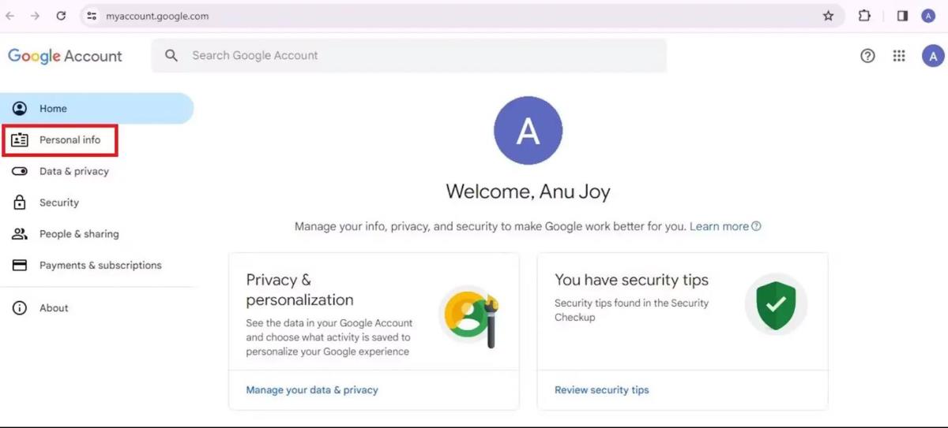Reload the page with refresh icon
Screen dimensions: 948x428
[61, 16]
